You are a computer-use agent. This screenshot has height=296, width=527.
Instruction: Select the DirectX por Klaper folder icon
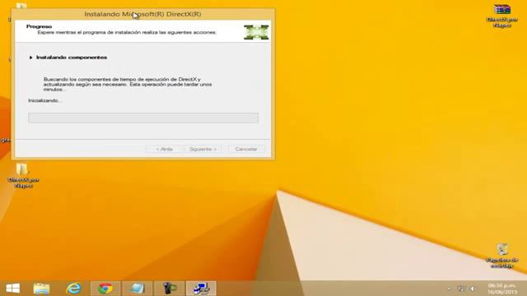[23, 175]
